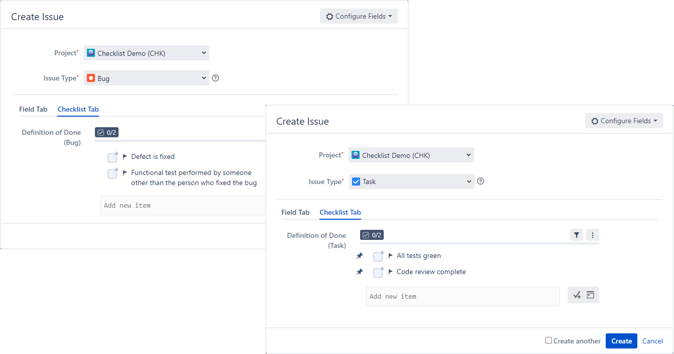The width and height of the screenshot is (674, 354).
Task: Unpin the Code review complete item
Action: (x=359, y=272)
